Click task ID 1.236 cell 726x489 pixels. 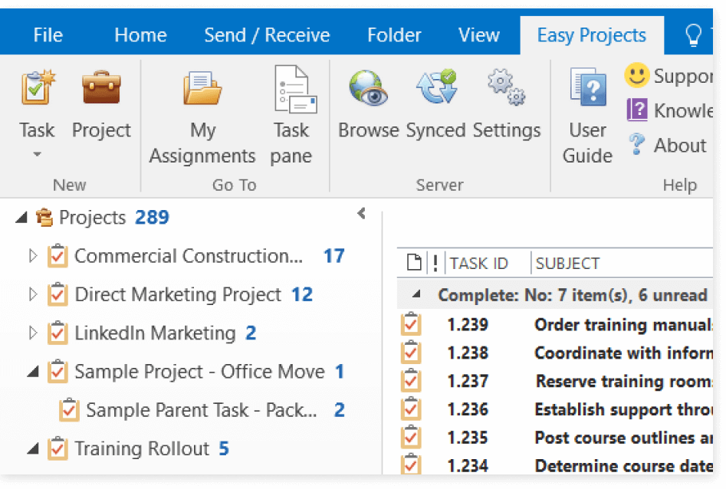468,409
